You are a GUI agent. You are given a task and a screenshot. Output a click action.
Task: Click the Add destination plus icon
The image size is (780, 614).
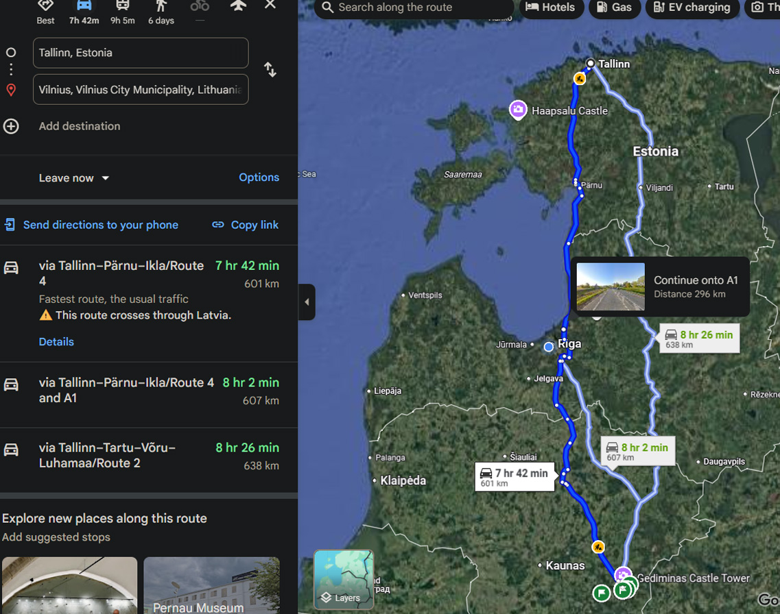point(11,126)
